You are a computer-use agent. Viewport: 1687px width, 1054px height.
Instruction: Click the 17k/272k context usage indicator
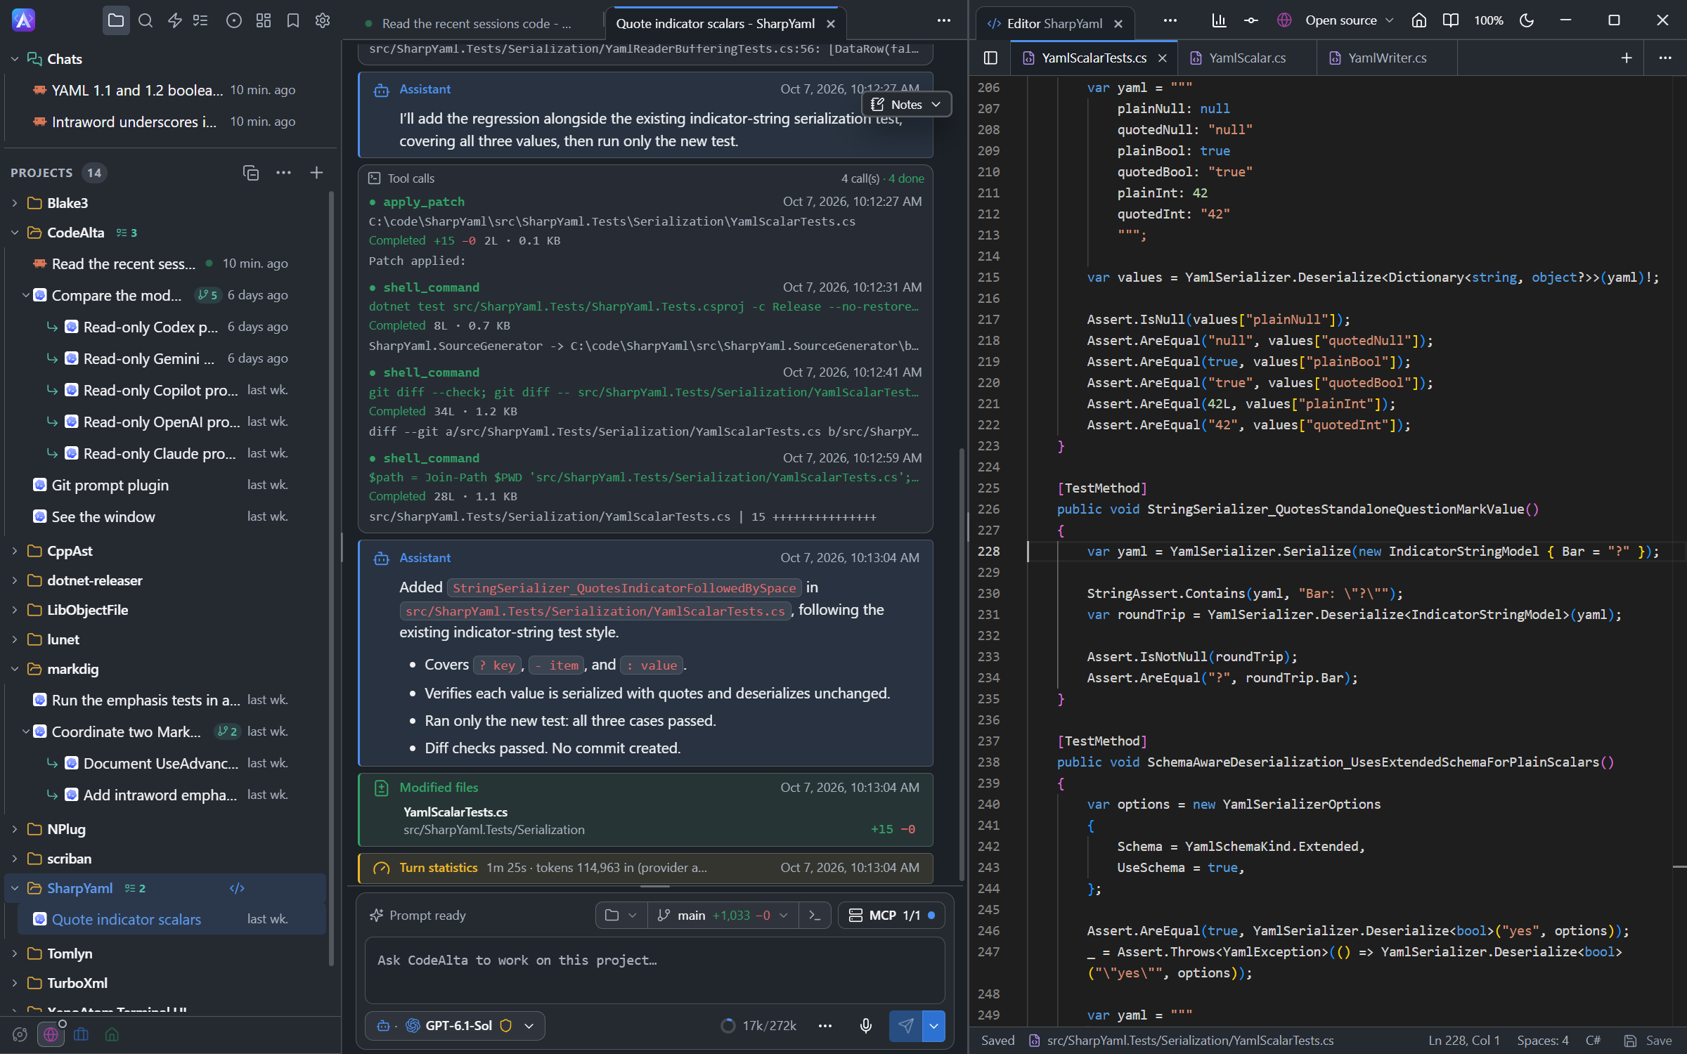759,1026
